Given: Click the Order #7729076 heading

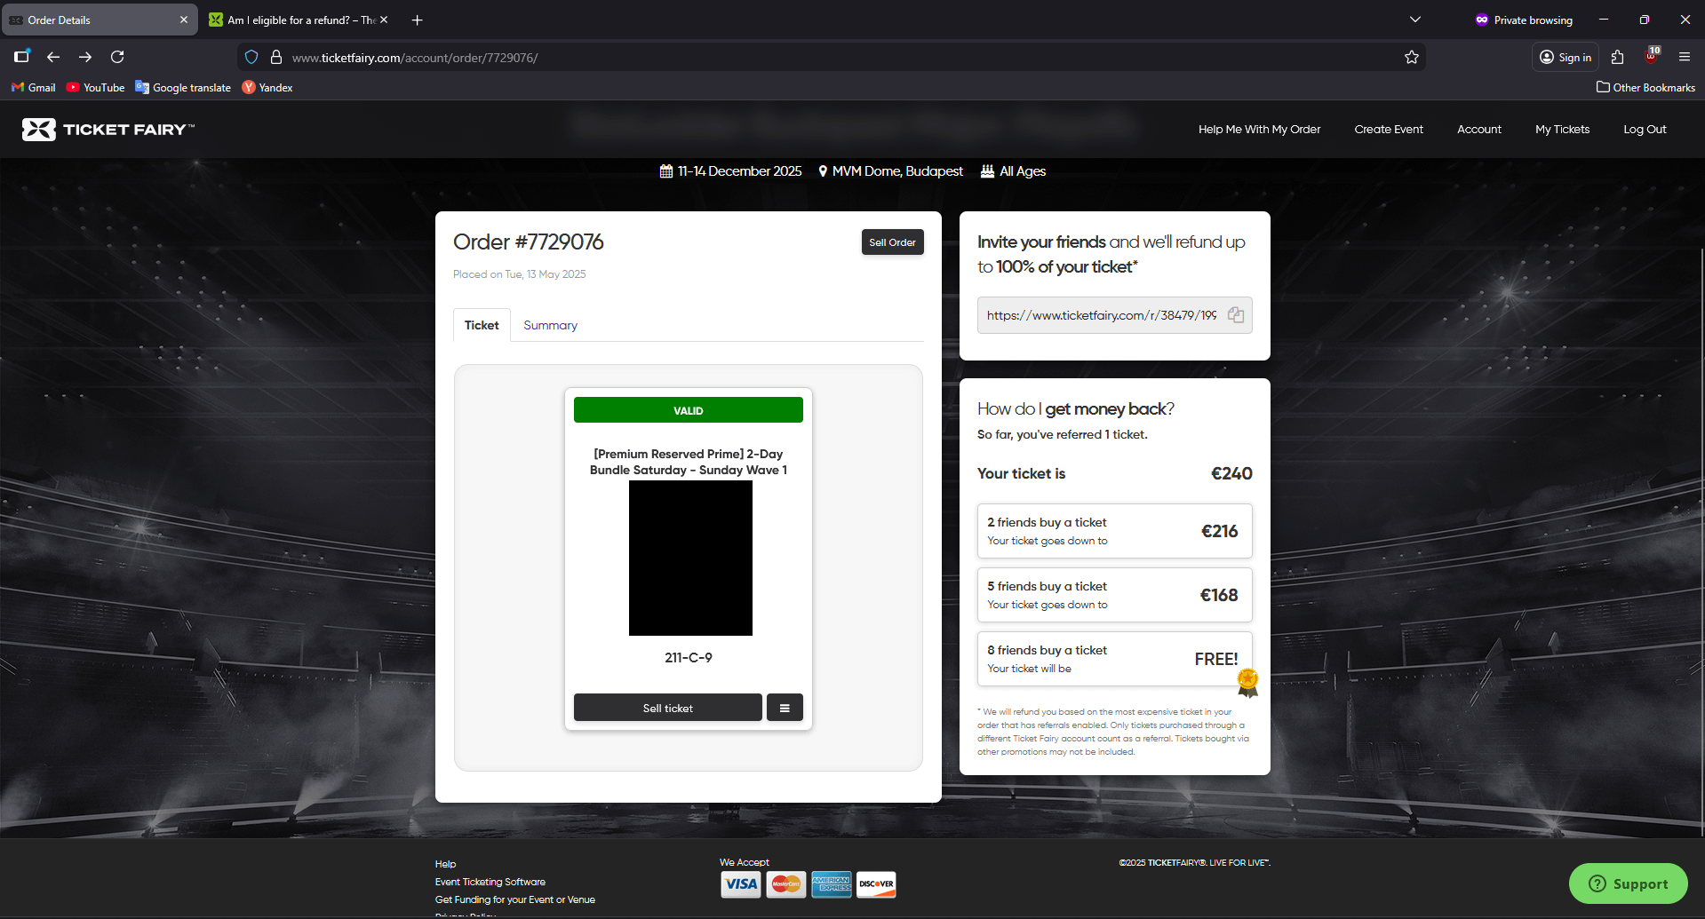Looking at the screenshot, I should click(529, 242).
